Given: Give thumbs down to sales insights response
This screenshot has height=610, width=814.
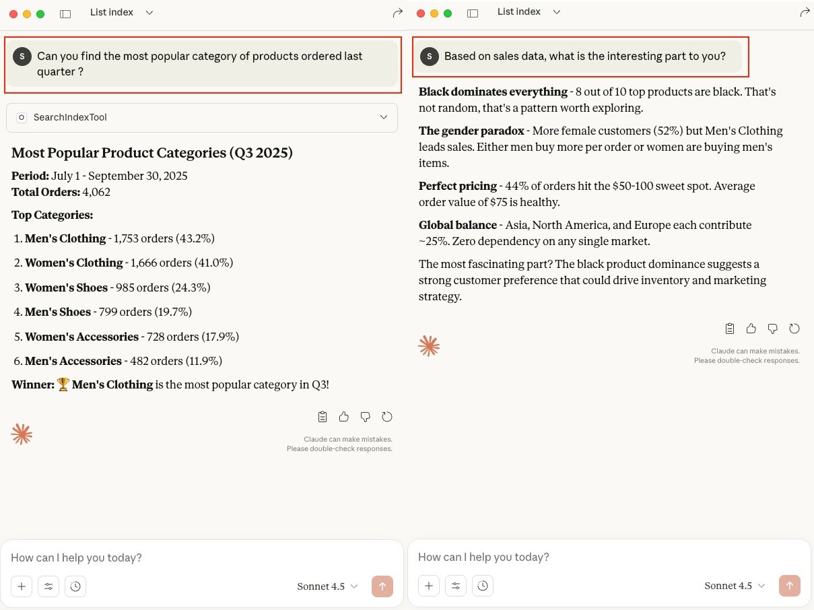Looking at the screenshot, I should click(x=773, y=329).
